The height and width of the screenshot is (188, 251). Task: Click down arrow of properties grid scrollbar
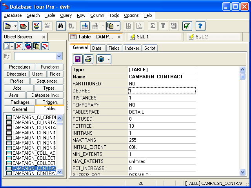243,172
